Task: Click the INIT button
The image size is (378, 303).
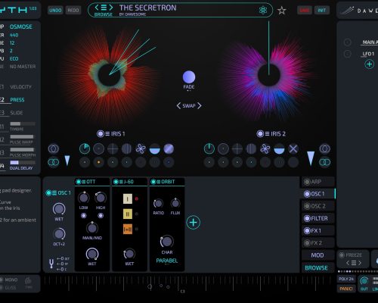Action: pos(322,11)
